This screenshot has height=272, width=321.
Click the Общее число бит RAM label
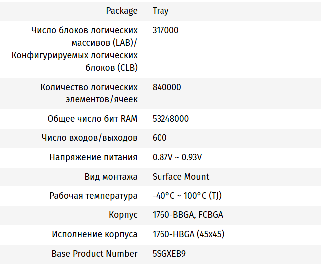pos(92,119)
